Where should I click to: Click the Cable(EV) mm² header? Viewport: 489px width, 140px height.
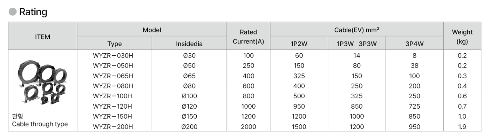[356, 30]
